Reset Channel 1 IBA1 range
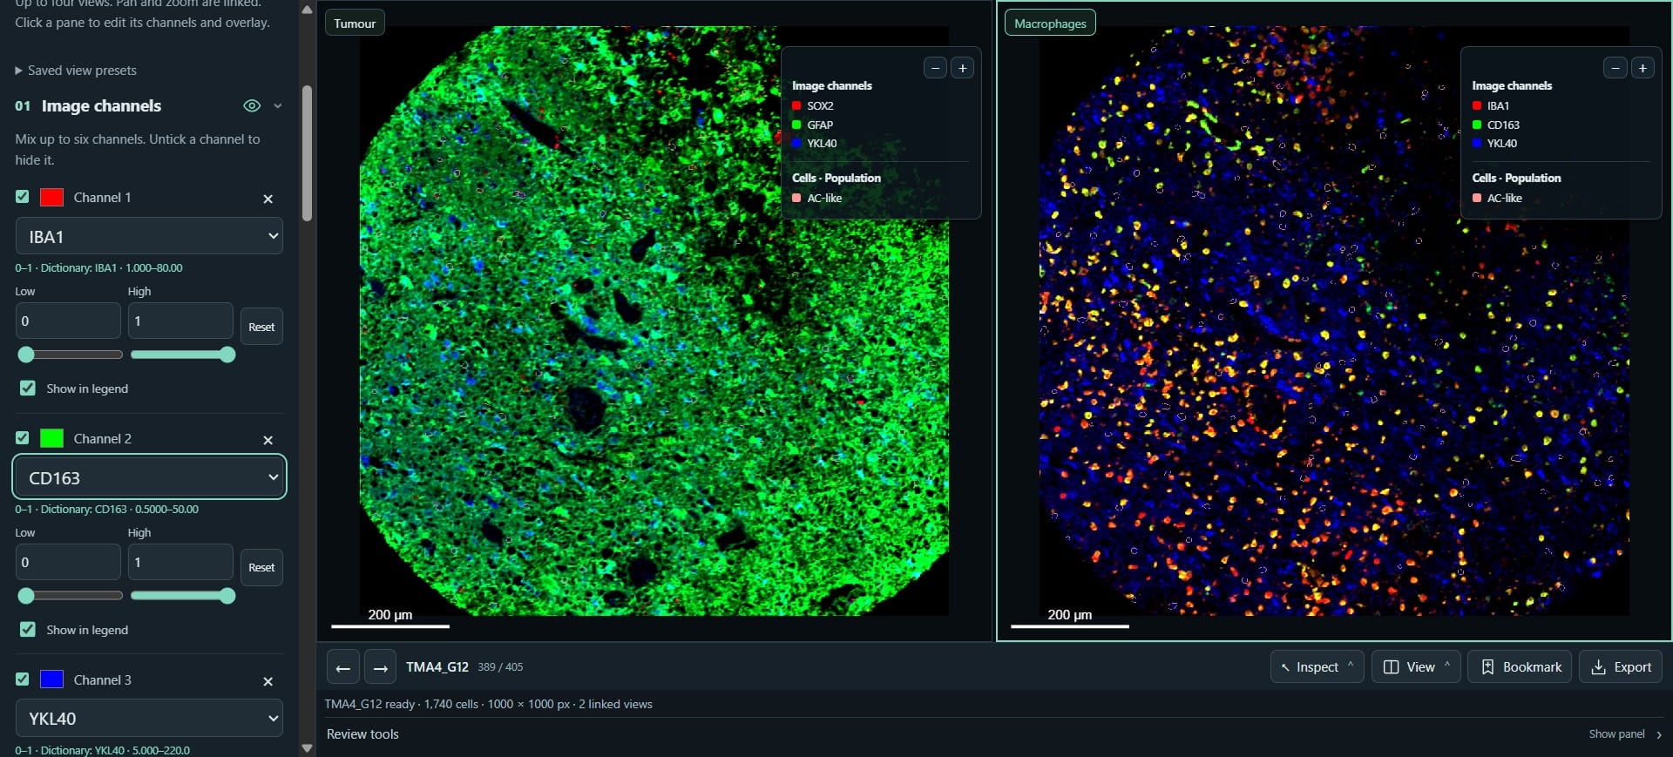Image resolution: width=1673 pixels, height=757 pixels. point(261,327)
